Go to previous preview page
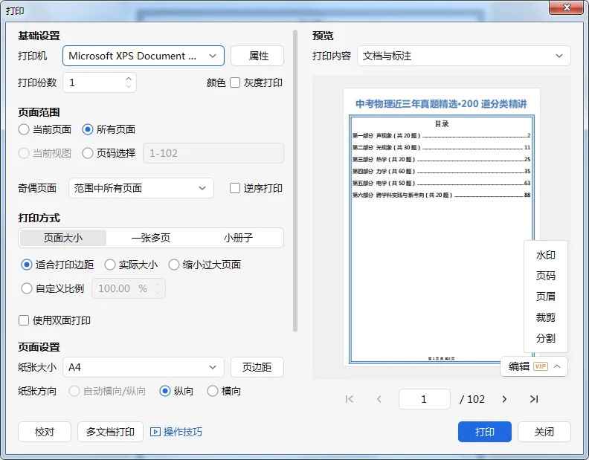589x460 pixels. (x=379, y=399)
